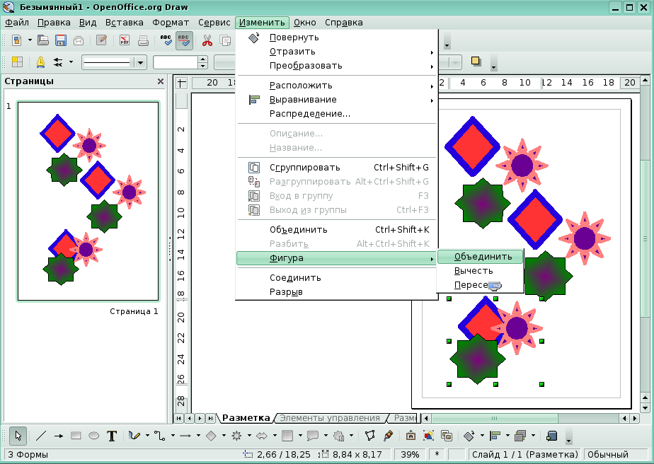Close the Страницы panel
The image size is (654, 464).
pos(161,81)
